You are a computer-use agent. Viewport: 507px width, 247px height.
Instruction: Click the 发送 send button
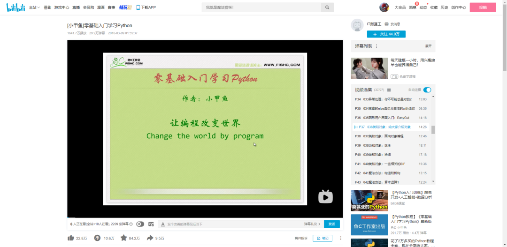pos(332,224)
